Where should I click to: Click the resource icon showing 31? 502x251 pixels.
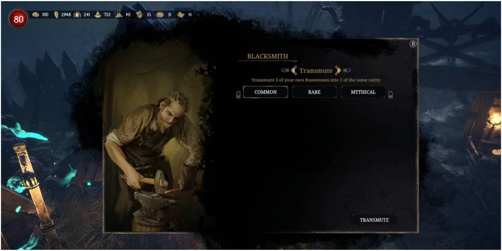click(x=160, y=15)
